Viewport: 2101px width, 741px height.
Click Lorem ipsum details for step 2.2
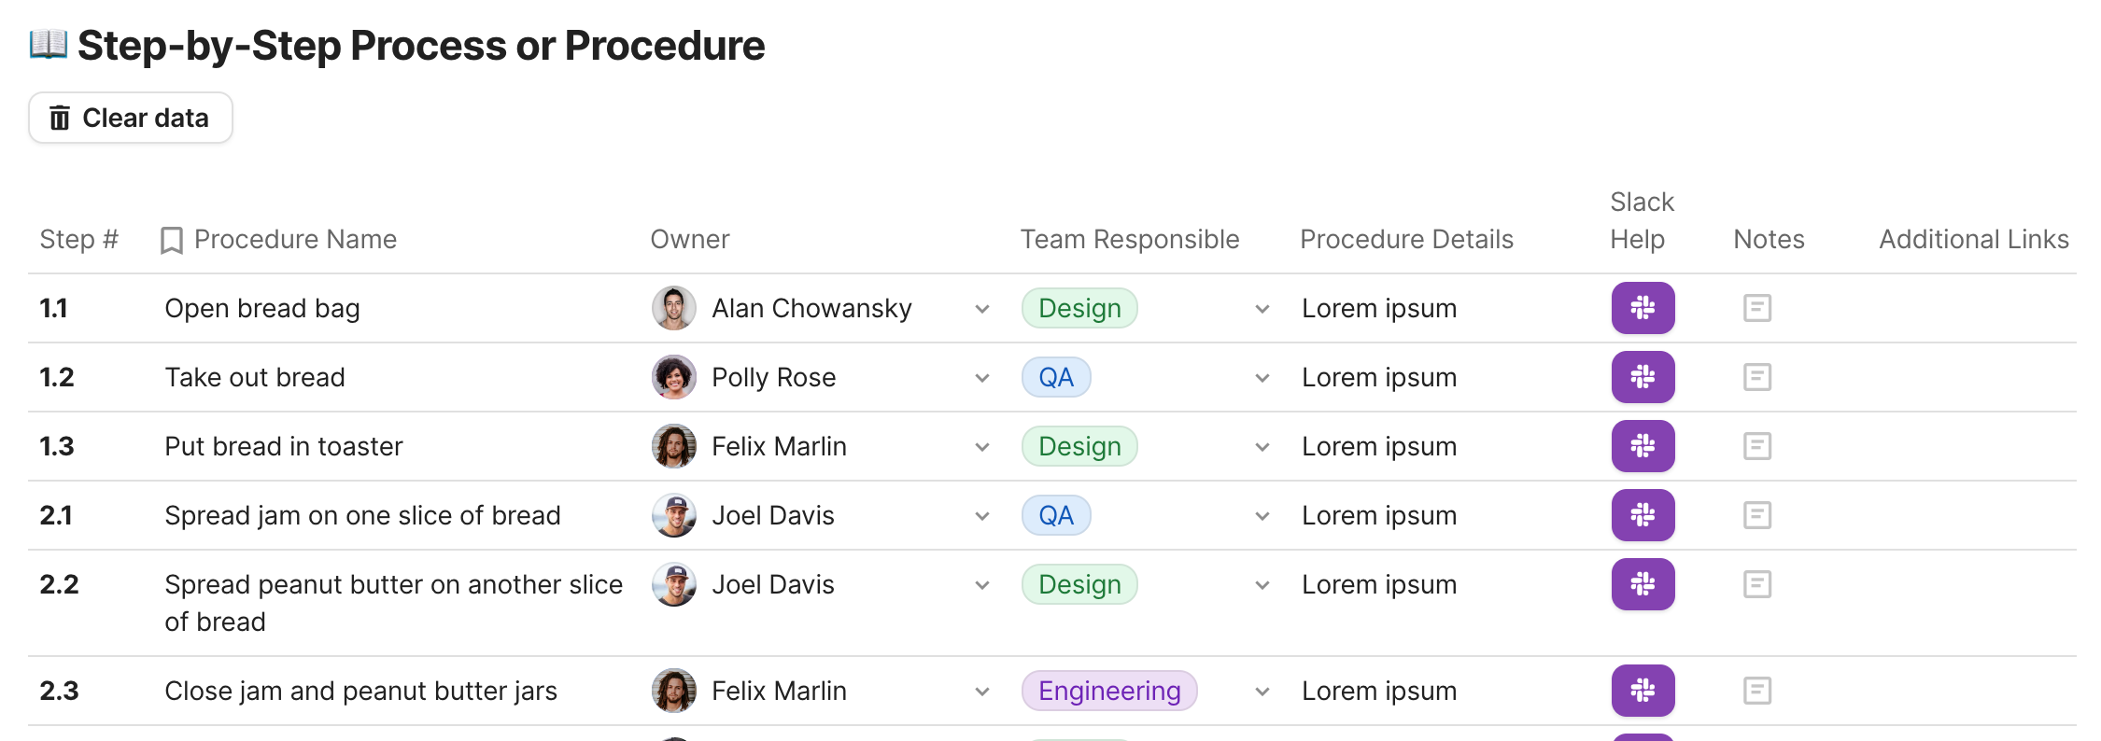point(1378,584)
